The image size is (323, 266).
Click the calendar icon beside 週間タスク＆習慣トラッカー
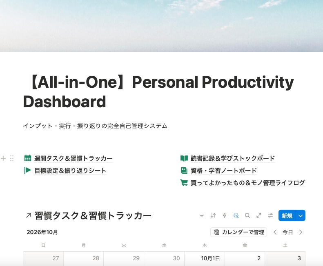28,158
